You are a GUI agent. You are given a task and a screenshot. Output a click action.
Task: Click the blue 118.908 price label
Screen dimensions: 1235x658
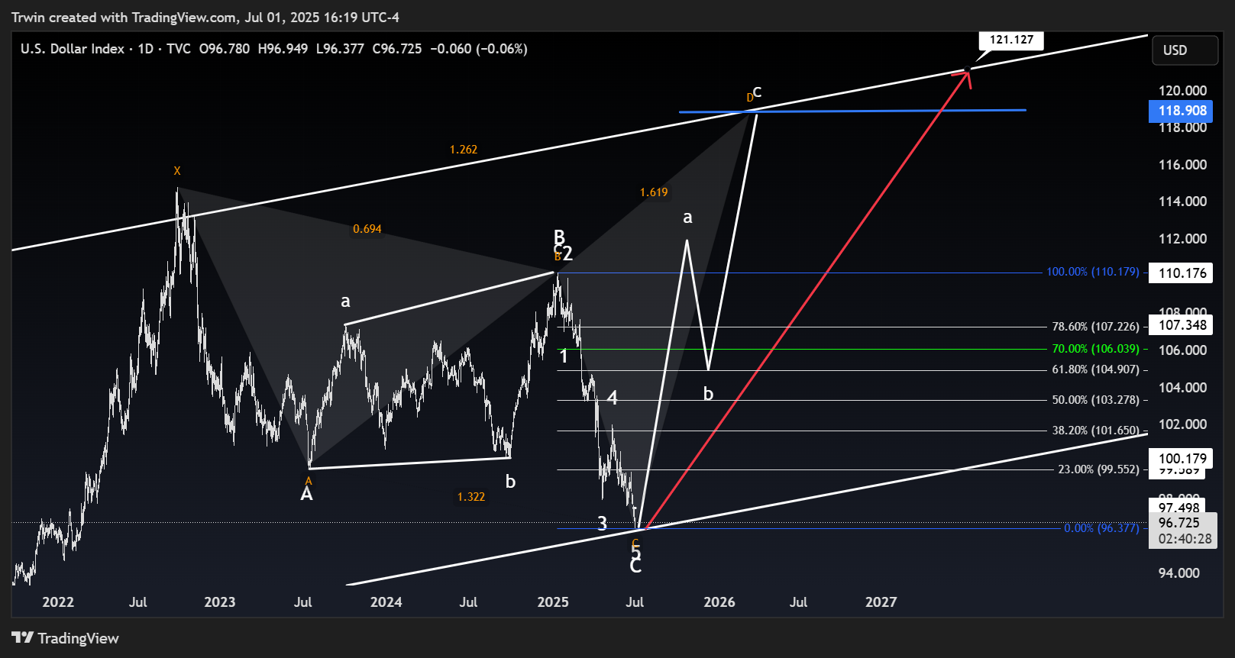[1180, 111]
